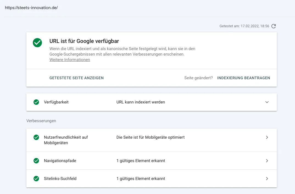Viewport: 295px width, 194px height.
Task: Expand the Verfügbarkeit chevron
Action: pyautogui.click(x=267, y=102)
